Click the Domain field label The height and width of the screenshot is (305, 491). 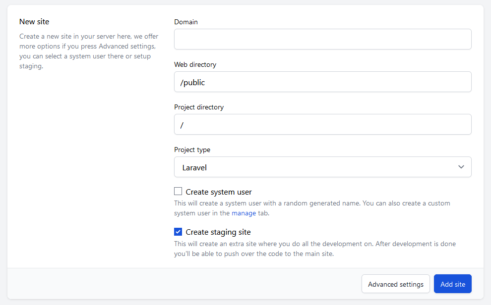(186, 22)
